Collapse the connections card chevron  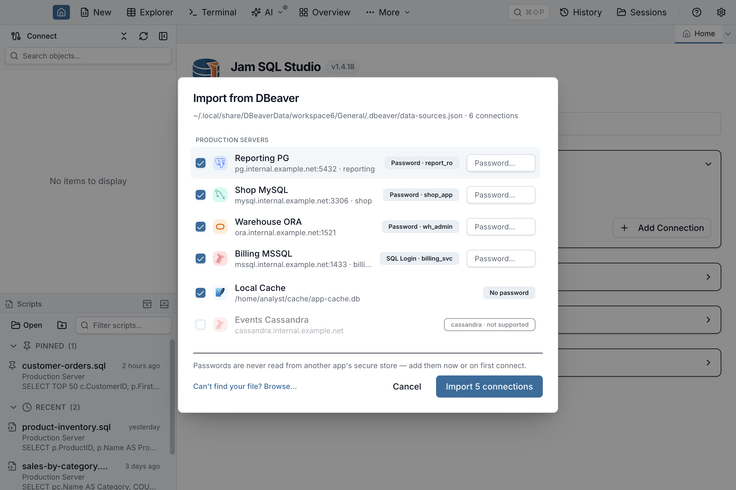click(x=708, y=164)
